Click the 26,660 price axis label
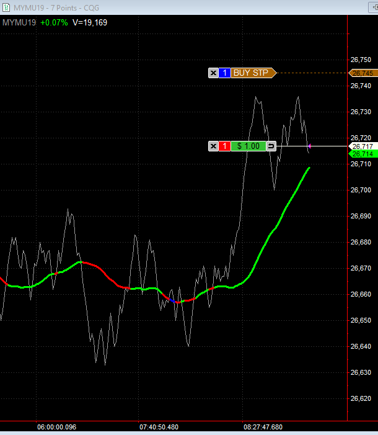Screen dimensions: 378x435 click(x=361, y=294)
